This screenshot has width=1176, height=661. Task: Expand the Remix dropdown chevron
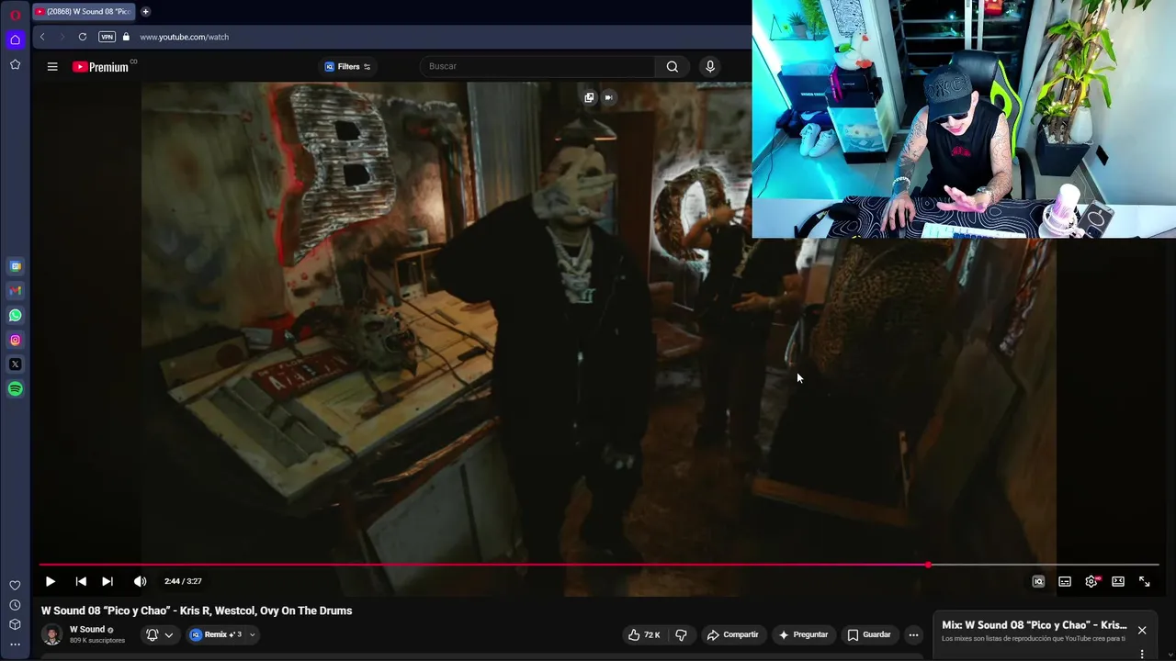(x=253, y=634)
